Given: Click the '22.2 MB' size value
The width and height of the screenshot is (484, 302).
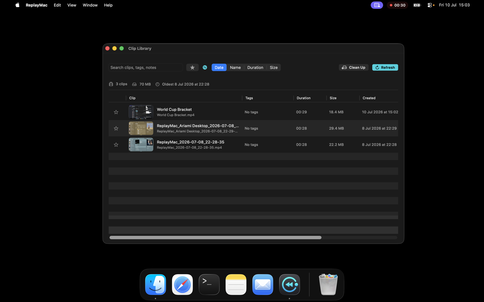Looking at the screenshot, I should pyautogui.click(x=336, y=145).
